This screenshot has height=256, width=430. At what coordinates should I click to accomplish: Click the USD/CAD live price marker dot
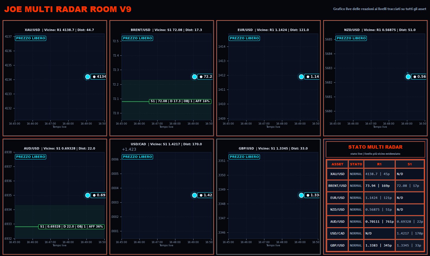click(194, 195)
